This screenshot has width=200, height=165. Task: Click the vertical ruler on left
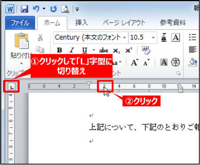(x=11, y=128)
